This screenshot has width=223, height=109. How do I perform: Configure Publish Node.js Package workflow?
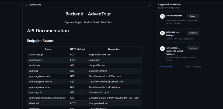193,33
